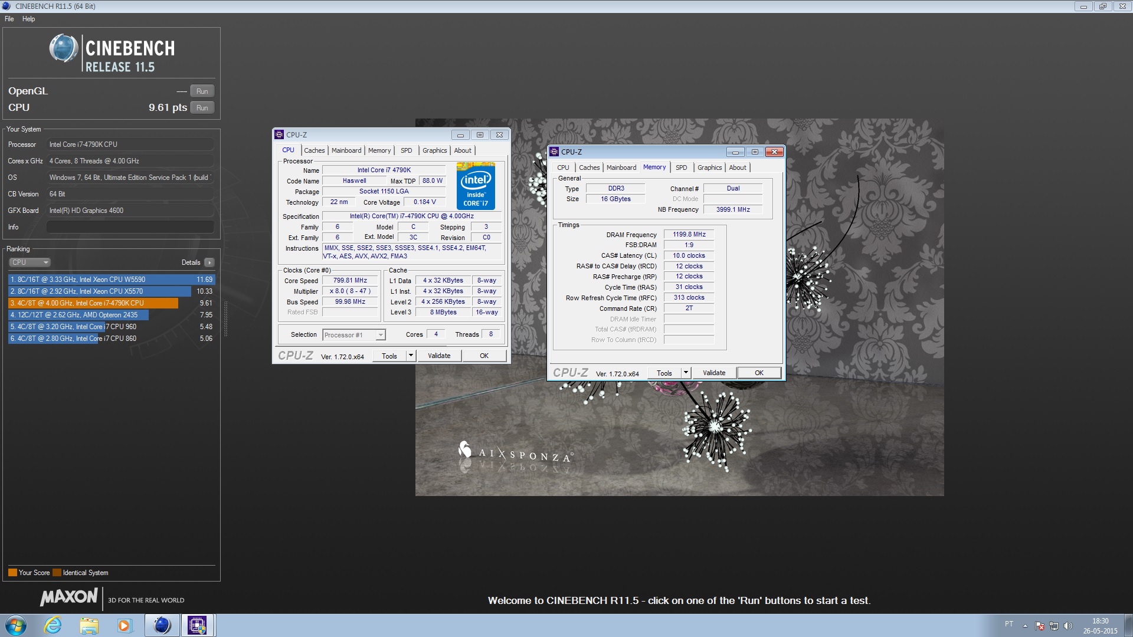Select the Core i7 CPU 960 row
This screenshot has height=637, width=1133.
click(x=112, y=327)
